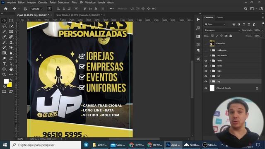Viewport: 265px width, 149px height.
Task: Open the Edit Toolbar three-dots menu
Action: pyautogui.click(x=11, y=74)
